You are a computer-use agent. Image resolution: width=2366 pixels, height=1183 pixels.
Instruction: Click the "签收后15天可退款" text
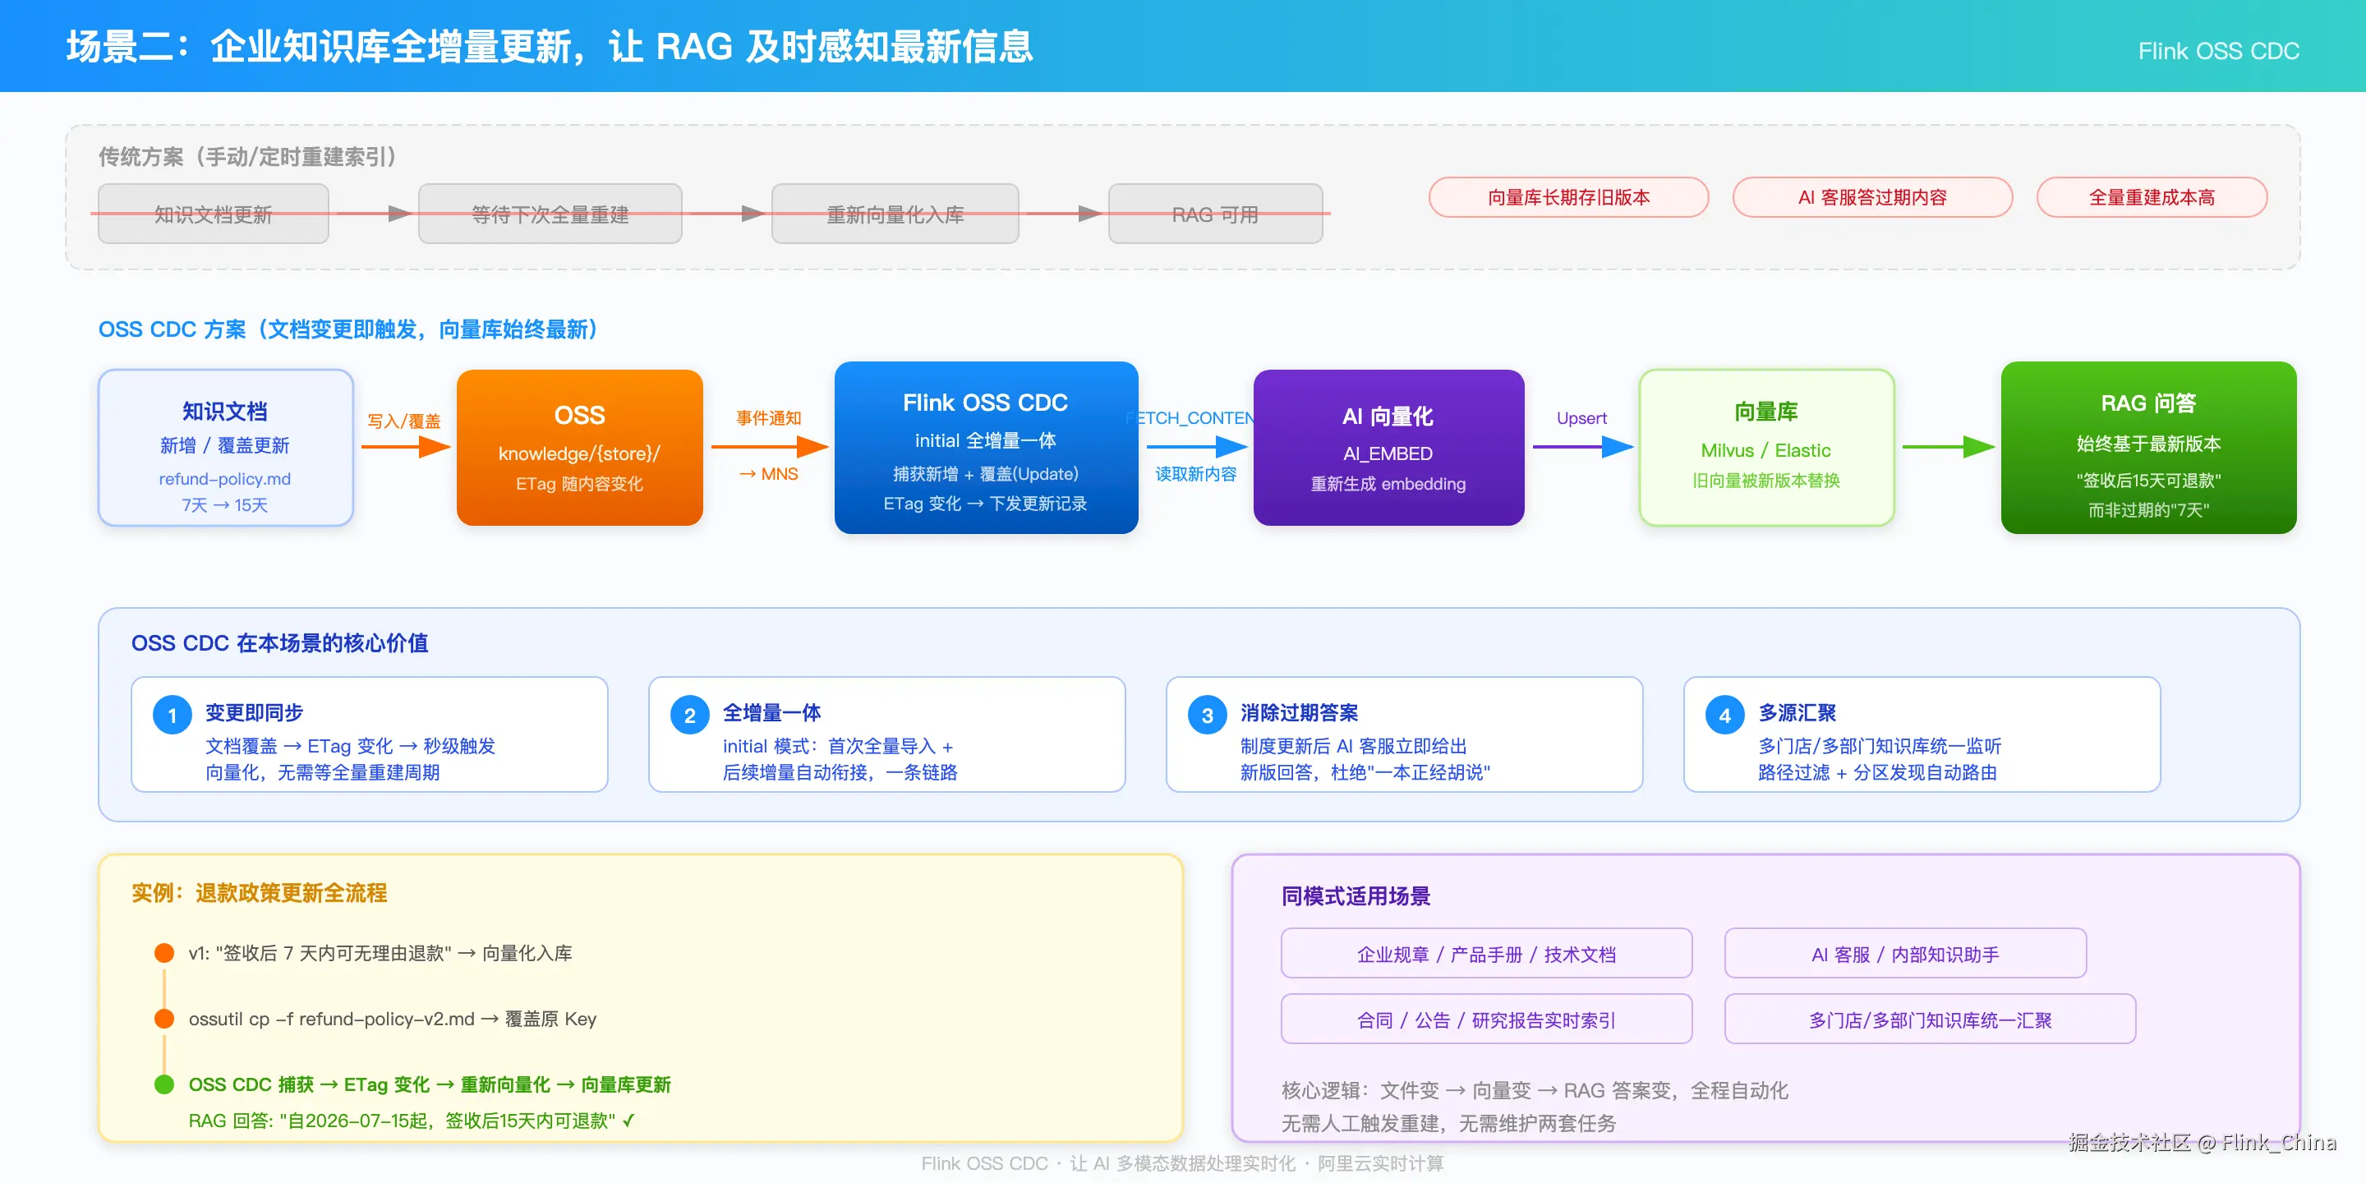pos(2148,481)
